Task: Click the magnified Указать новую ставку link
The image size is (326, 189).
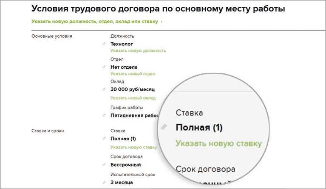Action: [218, 143]
